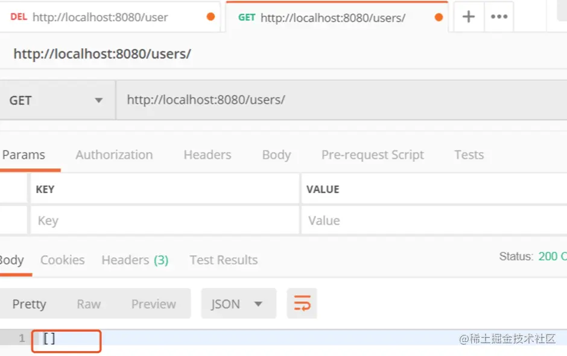Open the Tests tab
567x356 pixels.
469,155
